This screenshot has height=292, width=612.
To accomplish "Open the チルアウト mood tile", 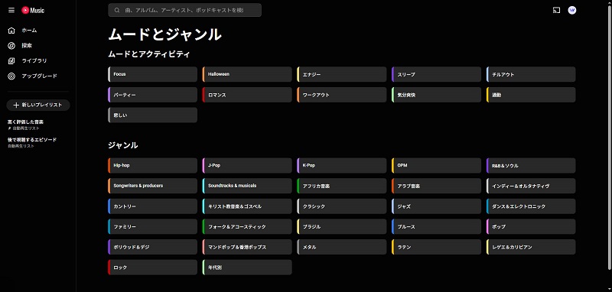I will (x=531, y=74).
